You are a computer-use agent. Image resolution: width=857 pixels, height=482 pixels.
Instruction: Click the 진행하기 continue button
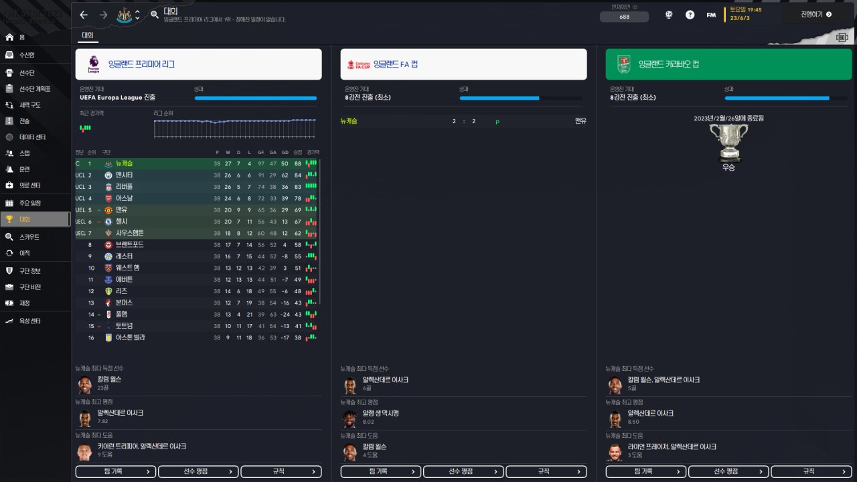pos(816,14)
